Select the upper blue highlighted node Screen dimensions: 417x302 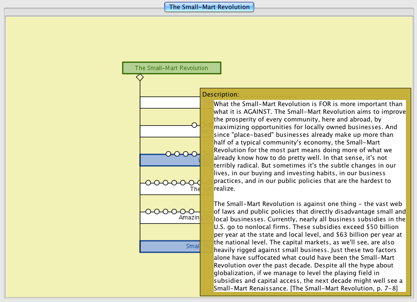point(168,161)
